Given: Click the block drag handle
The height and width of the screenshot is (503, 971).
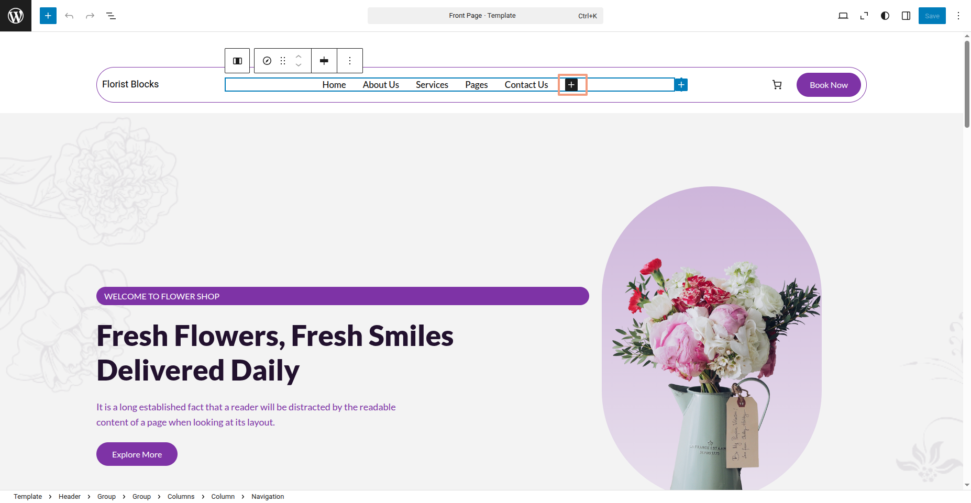Looking at the screenshot, I should pyautogui.click(x=283, y=61).
